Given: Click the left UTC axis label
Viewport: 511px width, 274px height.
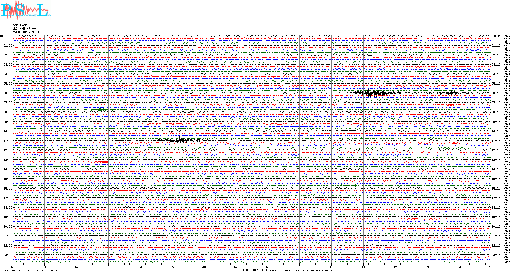Looking at the screenshot, I should [x=3, y=36].
